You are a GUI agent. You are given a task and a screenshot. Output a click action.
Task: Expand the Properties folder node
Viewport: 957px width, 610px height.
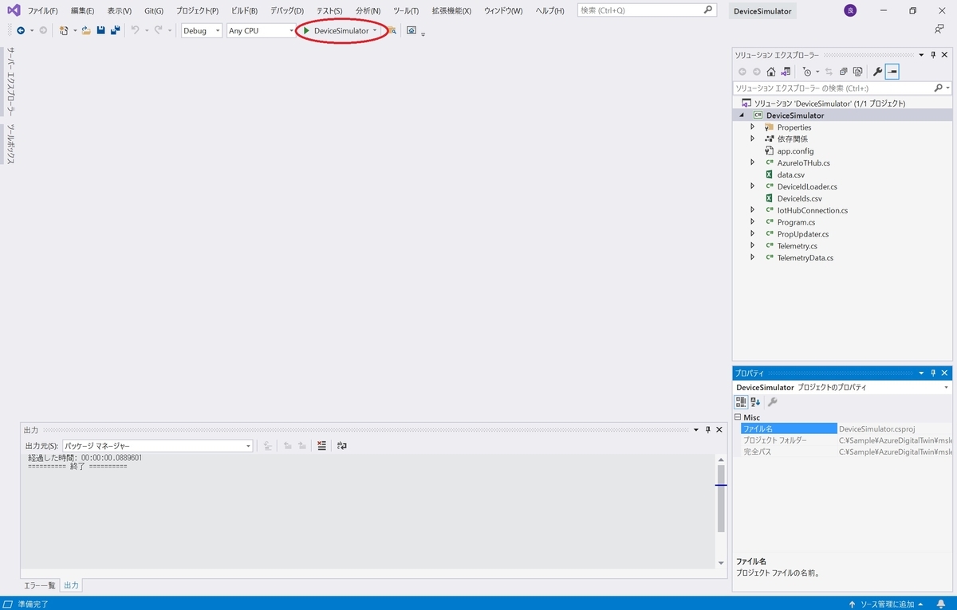coord(752,127)
